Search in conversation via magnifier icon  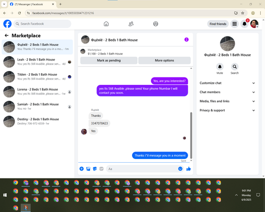click(x=235, y=67)
